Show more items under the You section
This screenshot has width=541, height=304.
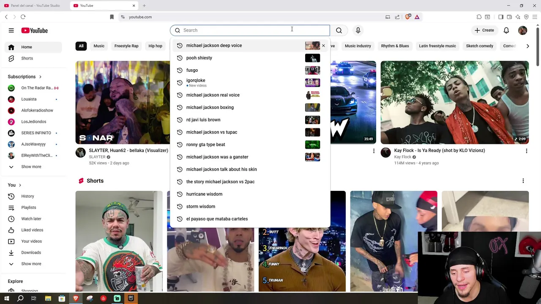(34, 264)
